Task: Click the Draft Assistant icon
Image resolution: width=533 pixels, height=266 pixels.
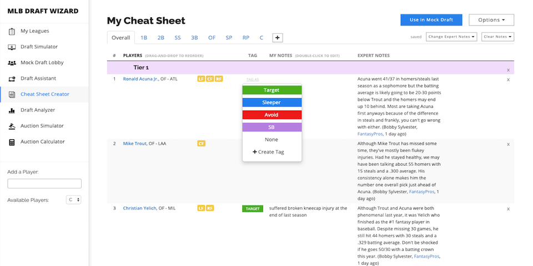Action: coord(12,79)
